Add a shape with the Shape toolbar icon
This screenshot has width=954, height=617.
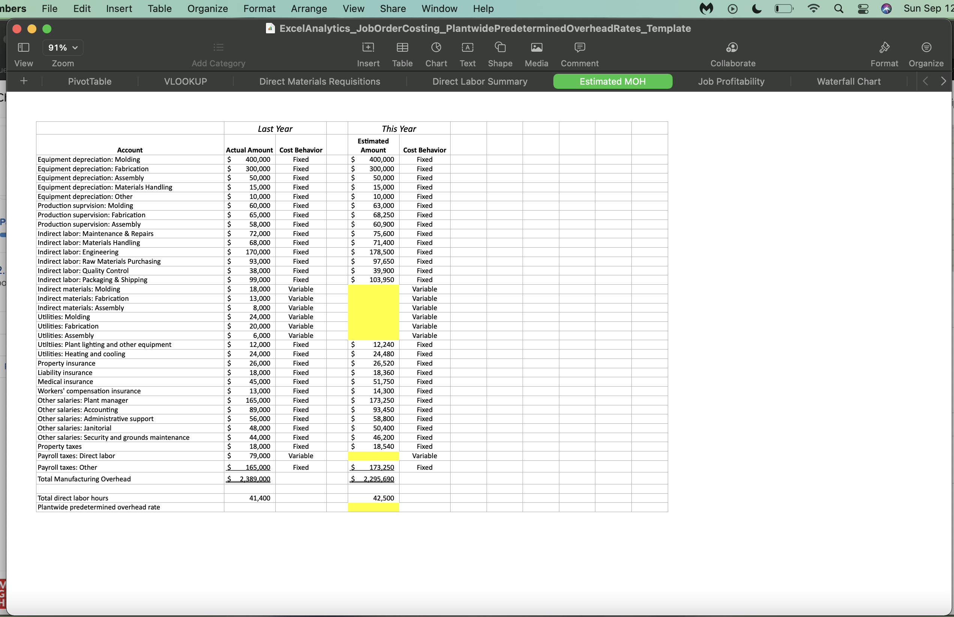click(x=500, y=54)
